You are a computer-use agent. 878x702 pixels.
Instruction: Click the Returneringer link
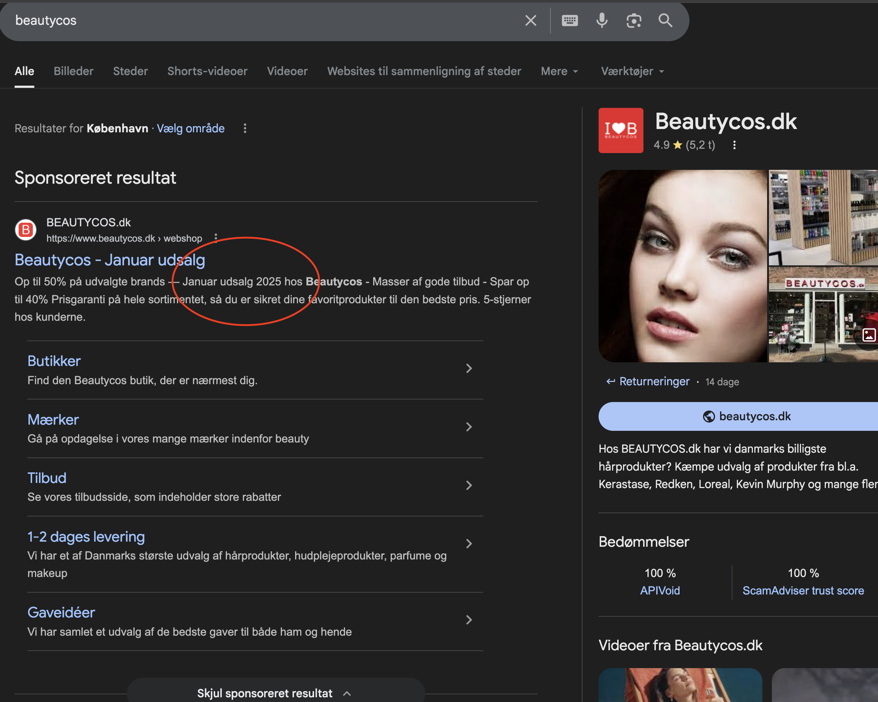click(654, 381)
